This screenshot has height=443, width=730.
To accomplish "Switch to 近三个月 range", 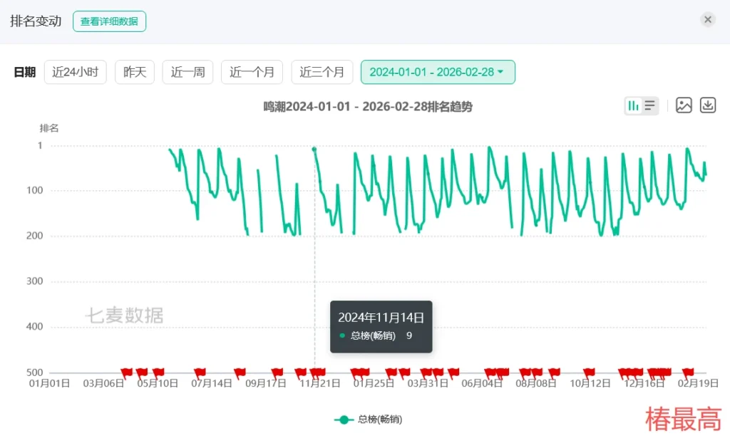I will pyautogui.click(x=322, y=72).
